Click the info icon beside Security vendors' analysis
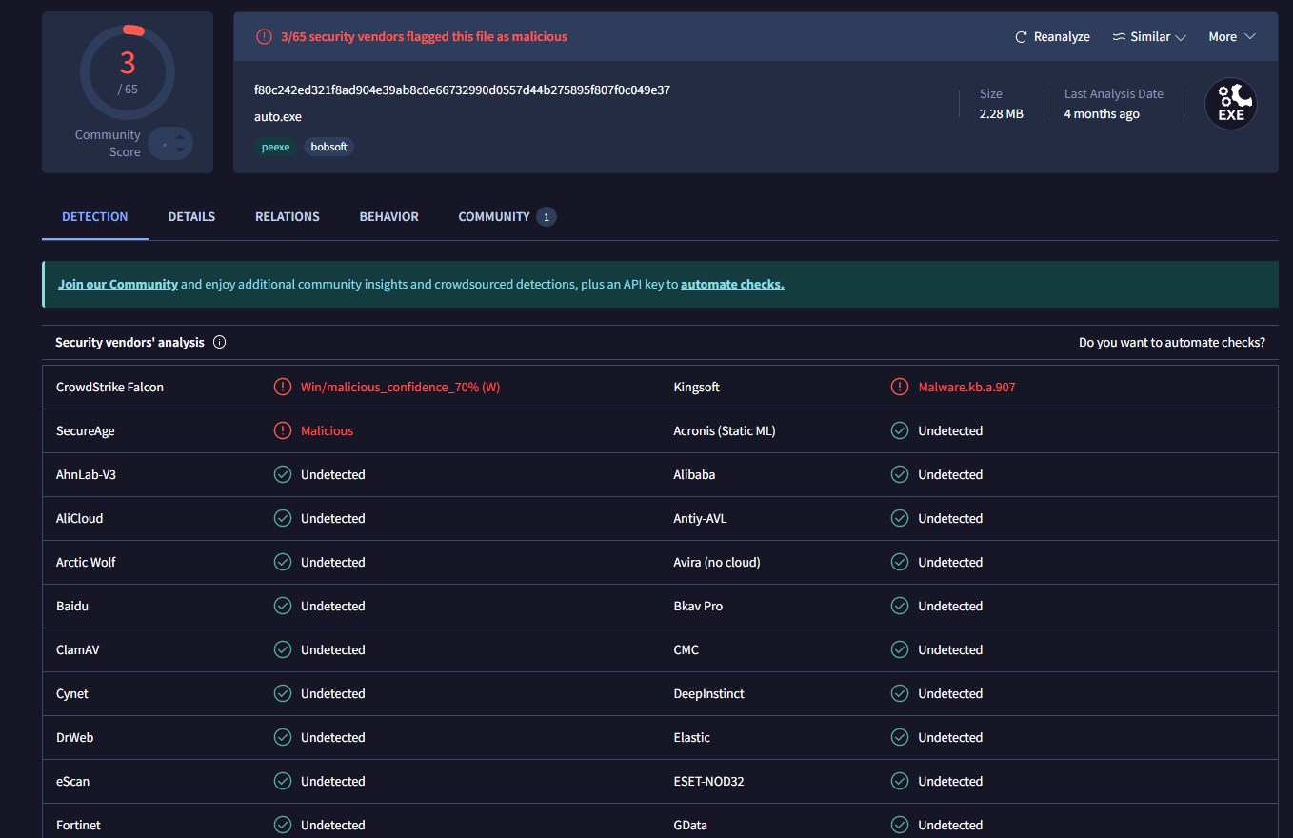1293x838 pixels. click(x=220, y=342)
